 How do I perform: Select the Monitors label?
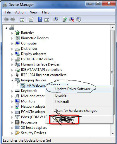point(28,101)
